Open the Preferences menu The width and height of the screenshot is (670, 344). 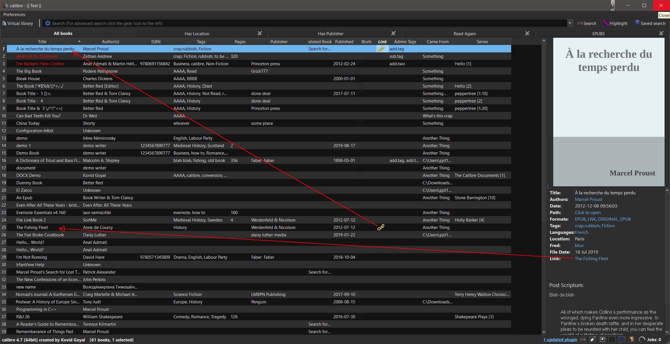pos(14,14)
